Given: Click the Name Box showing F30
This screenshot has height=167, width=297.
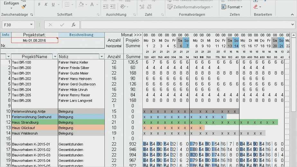Looking at the screenshot, I should pyautogui.click(x=15, y=25).
